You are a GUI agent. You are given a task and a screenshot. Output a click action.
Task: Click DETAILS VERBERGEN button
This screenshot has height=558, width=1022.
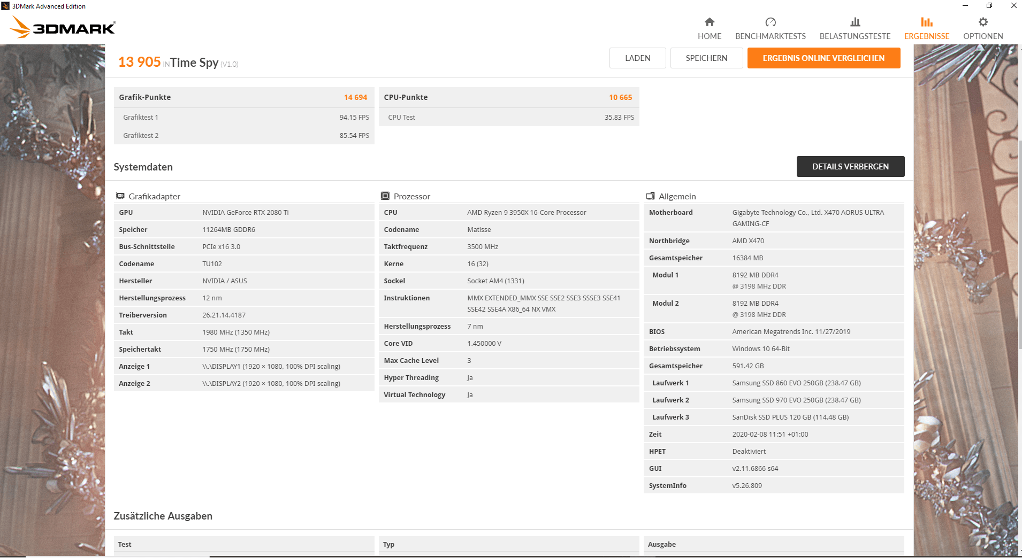[x=850, y=167]
